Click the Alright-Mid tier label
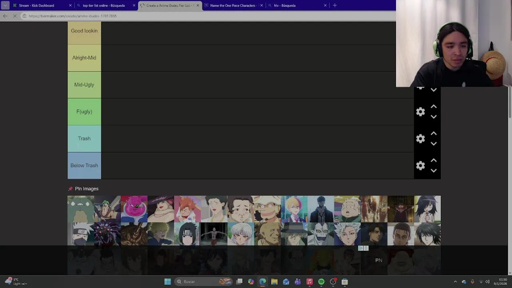 click(84, 58)
